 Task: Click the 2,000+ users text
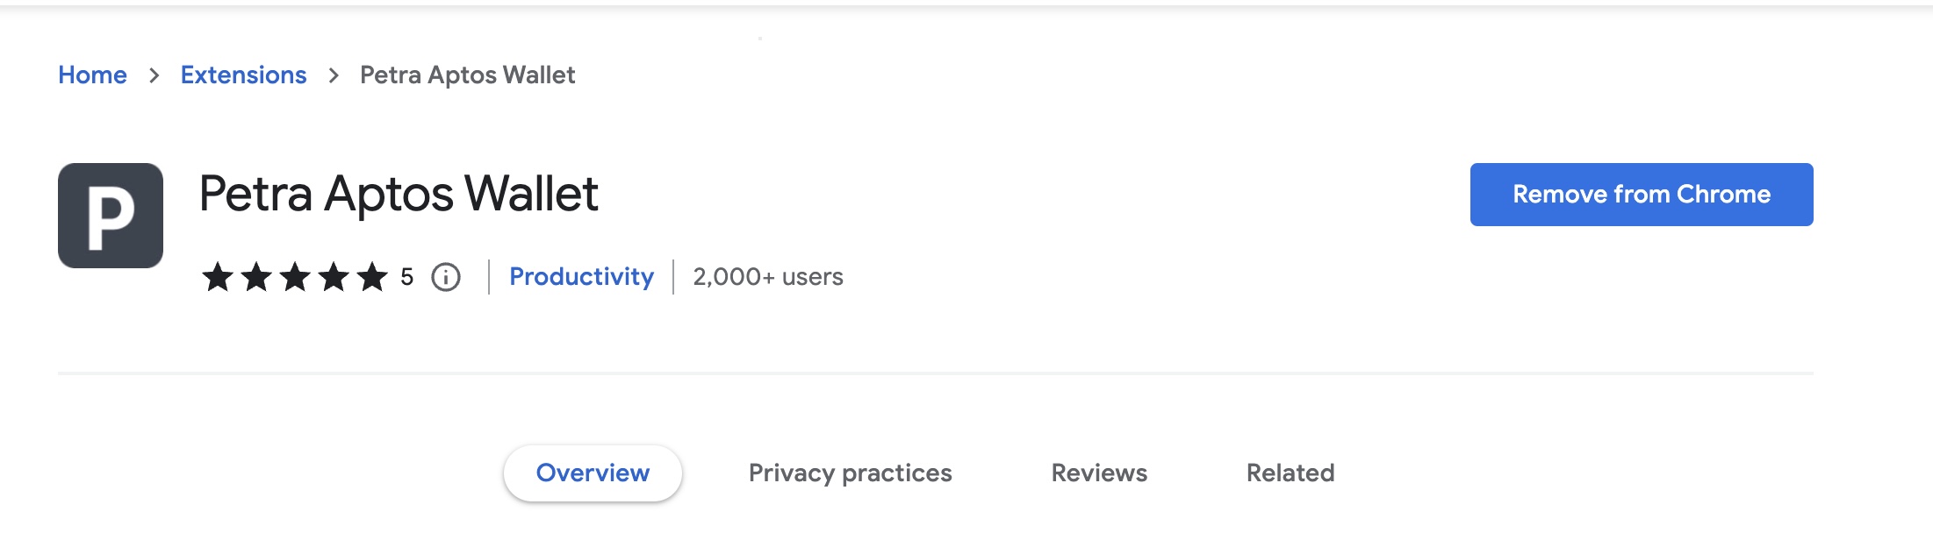(x=768, y=277)
